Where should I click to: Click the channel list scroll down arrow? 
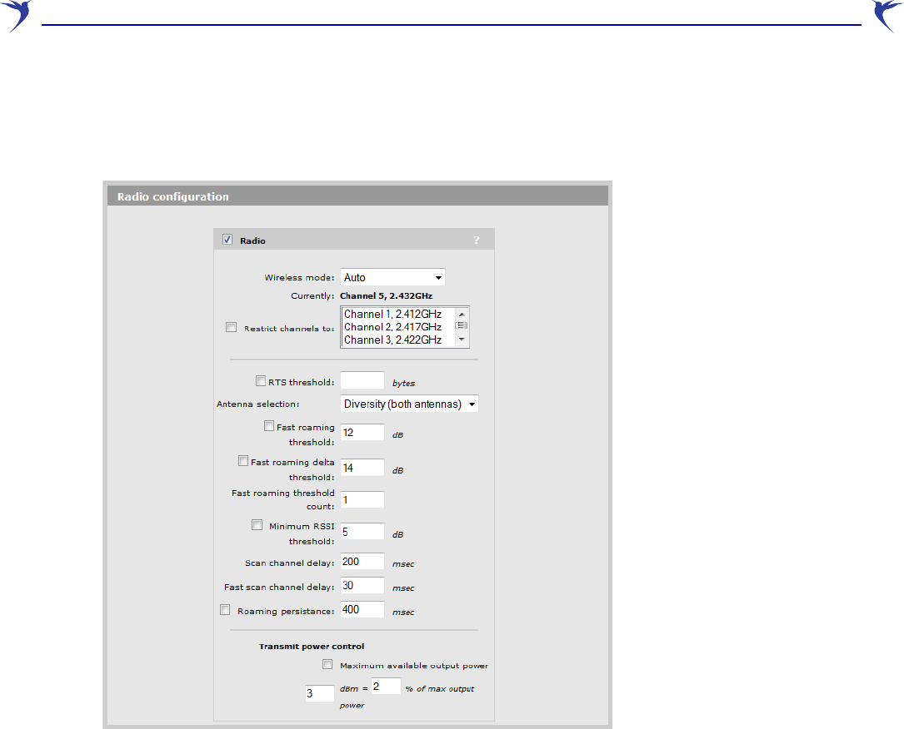(x=462, y=340)
